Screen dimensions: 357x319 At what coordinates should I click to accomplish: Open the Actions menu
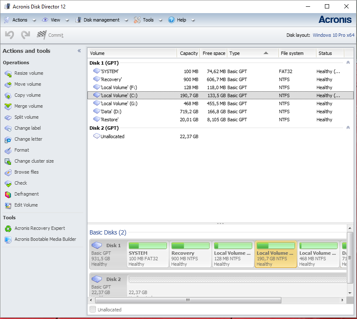[x=20, y=20]
